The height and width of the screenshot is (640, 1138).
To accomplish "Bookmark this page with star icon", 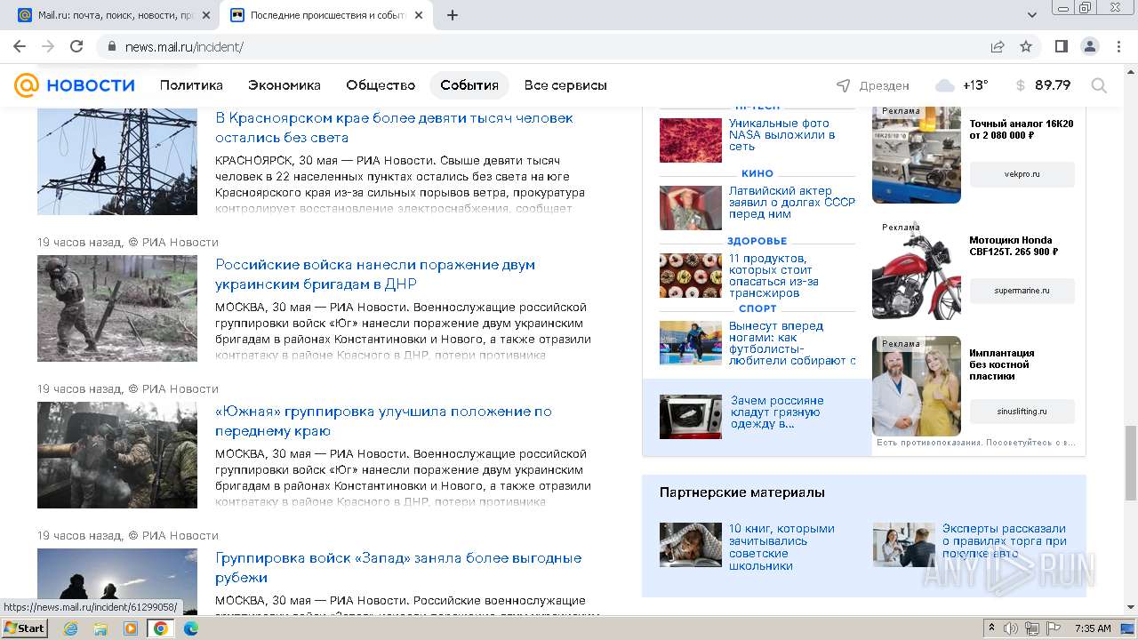I will pyautogui.click(x=1026, y=46).
